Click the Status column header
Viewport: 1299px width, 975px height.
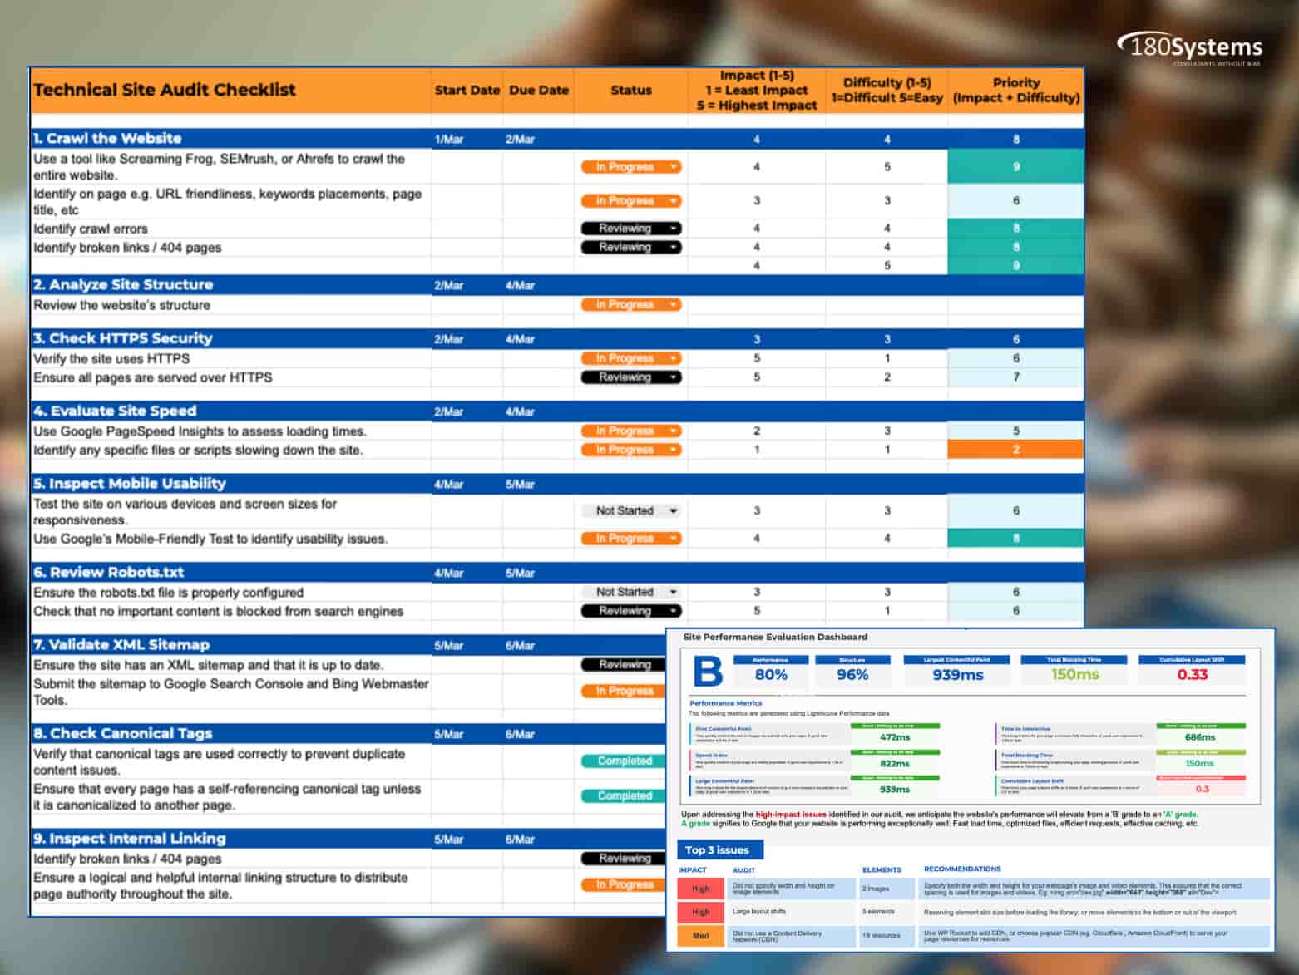coord(631,91)
